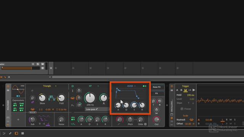Click the Oscilloscope trigger play arrow icon
The image size is (244, 137).
point(194,90)
